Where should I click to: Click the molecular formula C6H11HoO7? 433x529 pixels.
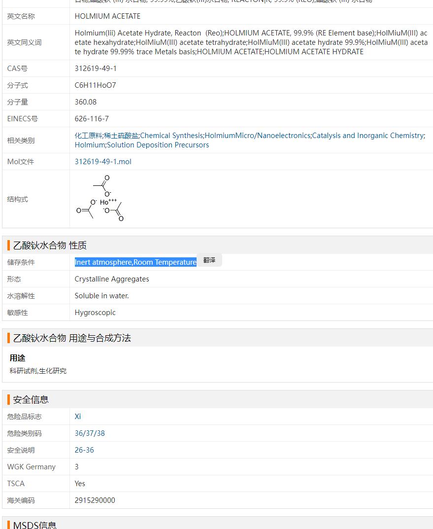[x=95, y=85]
